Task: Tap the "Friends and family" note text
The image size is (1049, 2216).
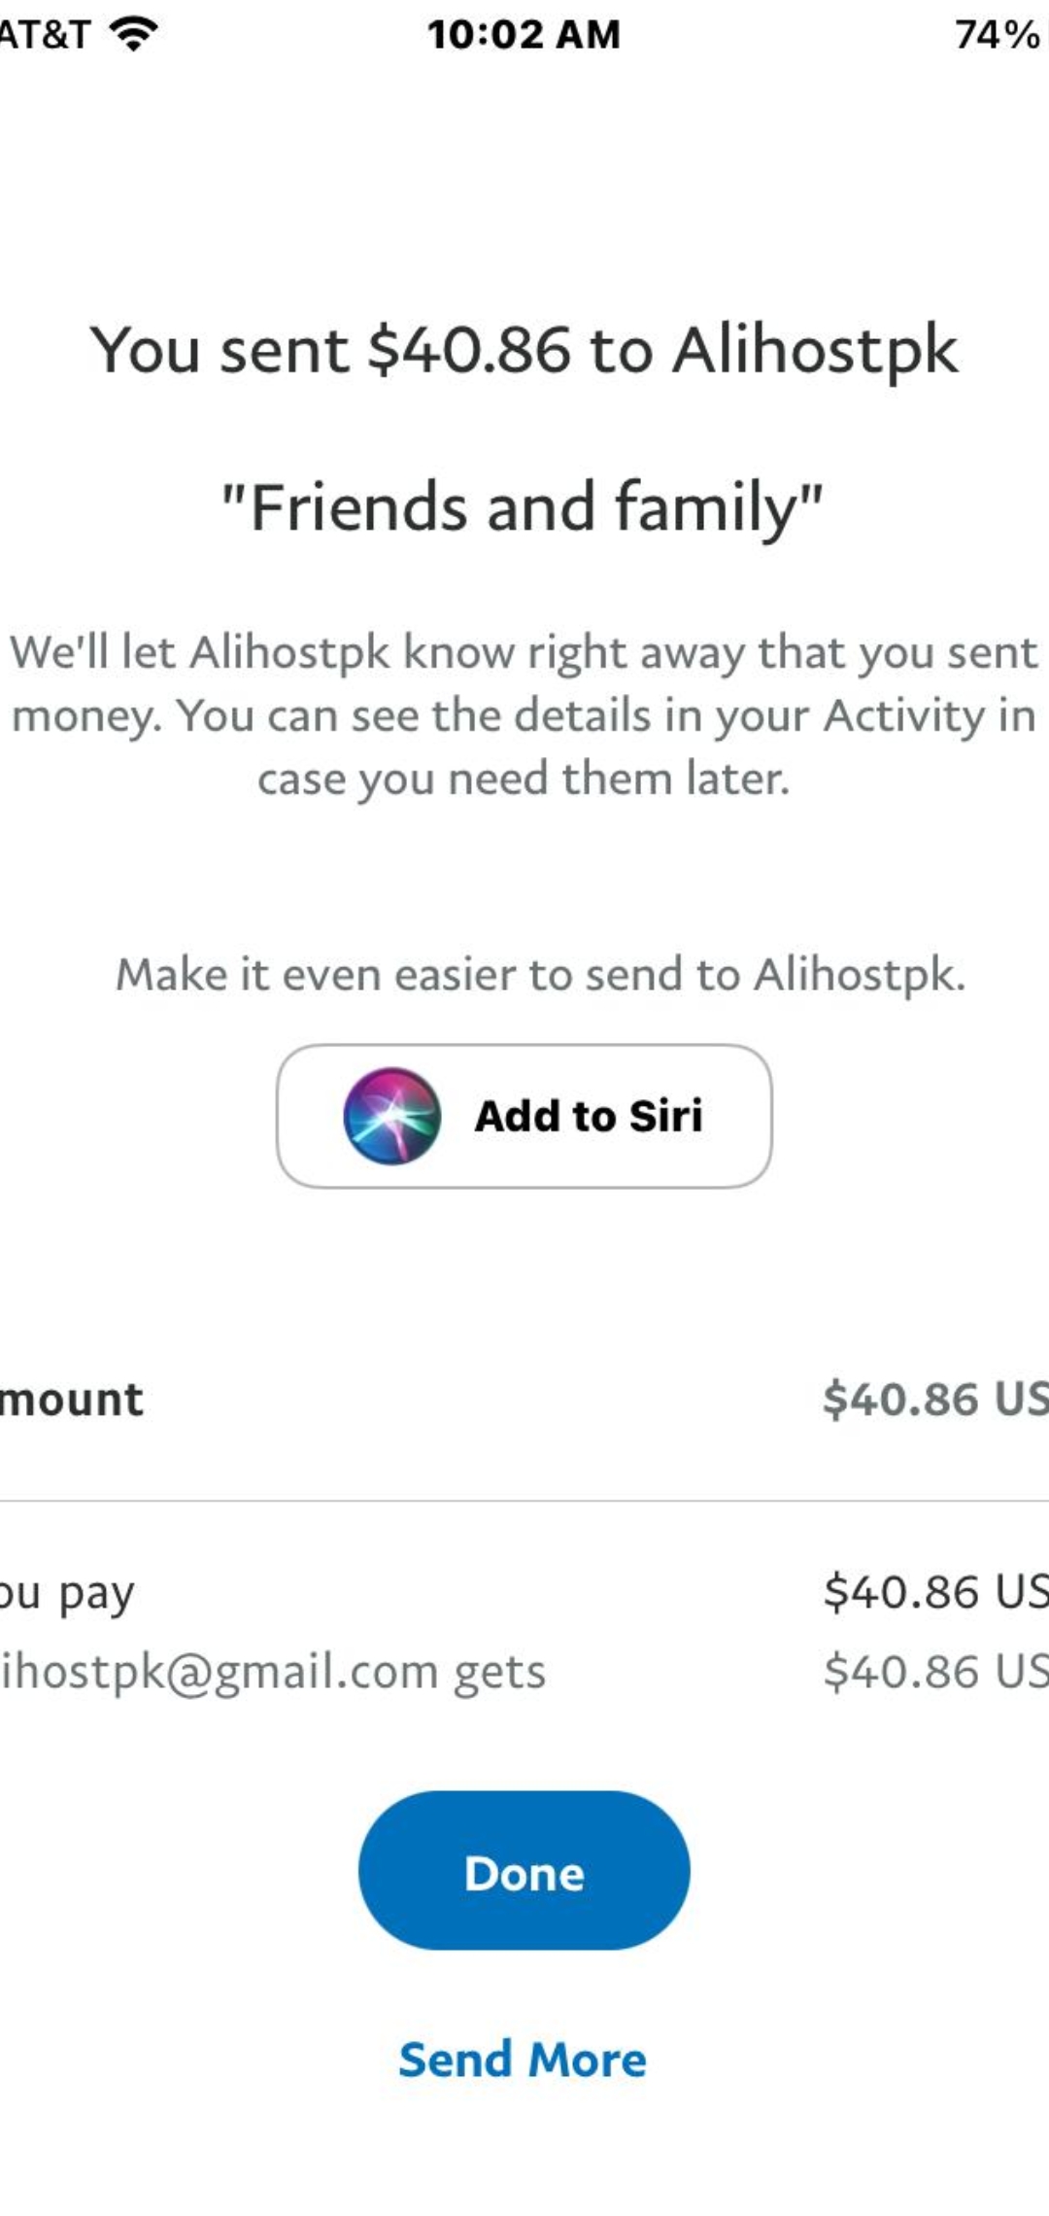Action: click(x=523, y=507)
